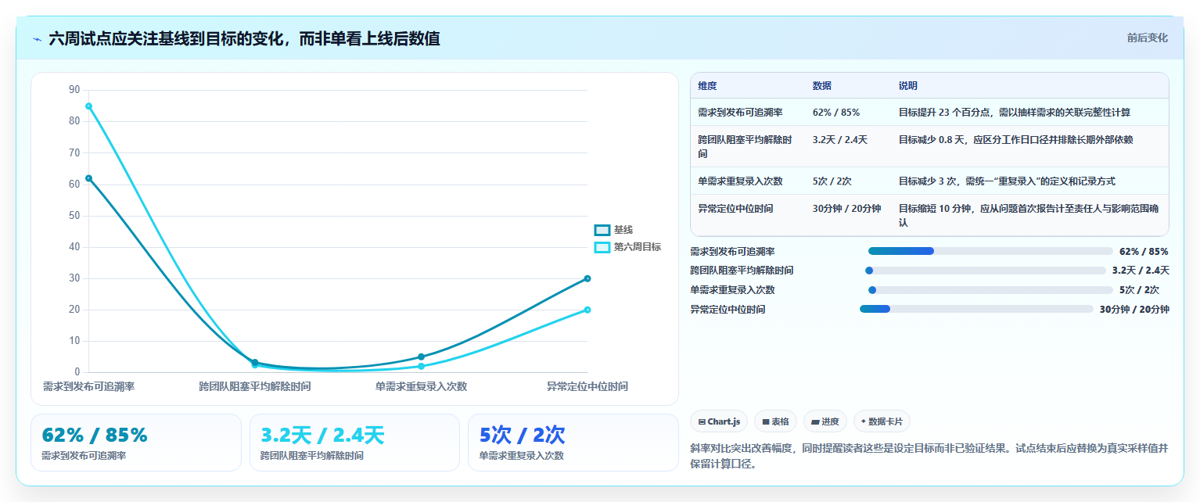Click x-axis label 跨团队阻塞平均解除时间
1200x502 pixels.
(254, 386)
